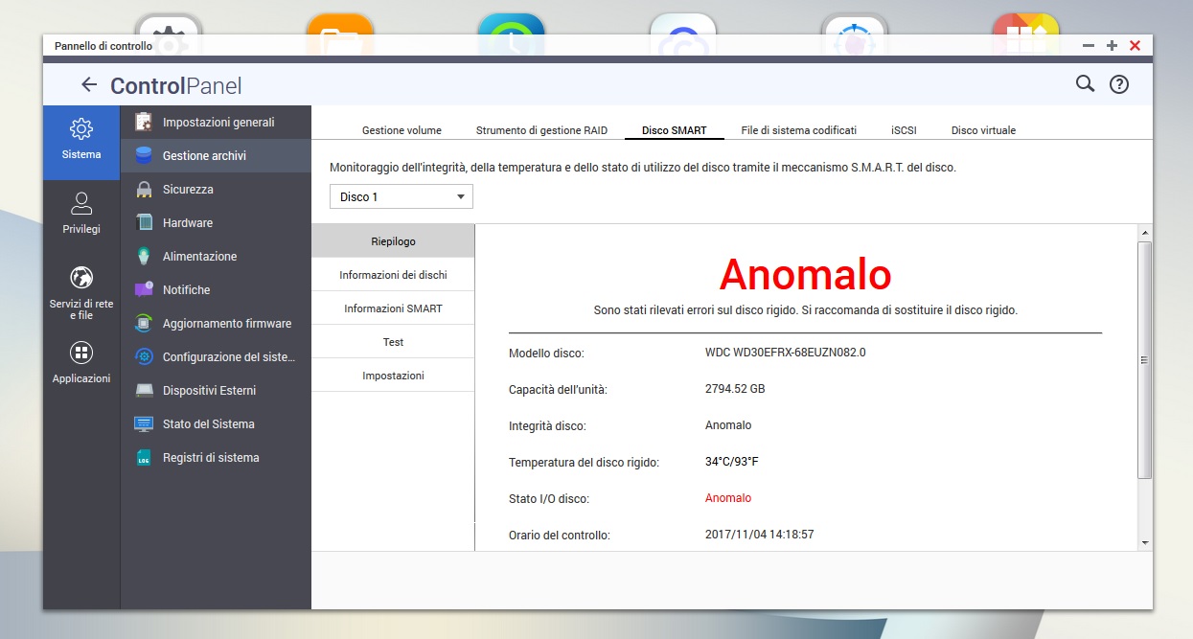Open the search magnifier icon
Screen dimensions: 1193x639
click(1085, 84)
